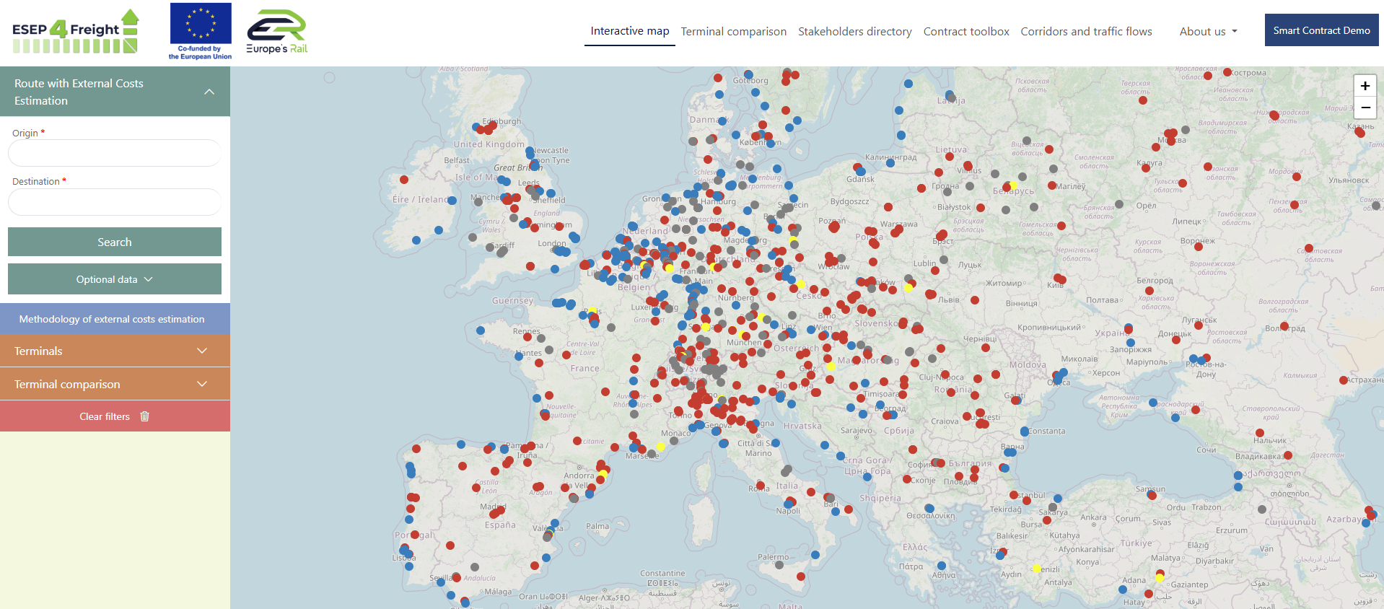Viewport: 1384px width, 609px height.
Task: Open the Optional data dropdown
Action: point(115,279)
